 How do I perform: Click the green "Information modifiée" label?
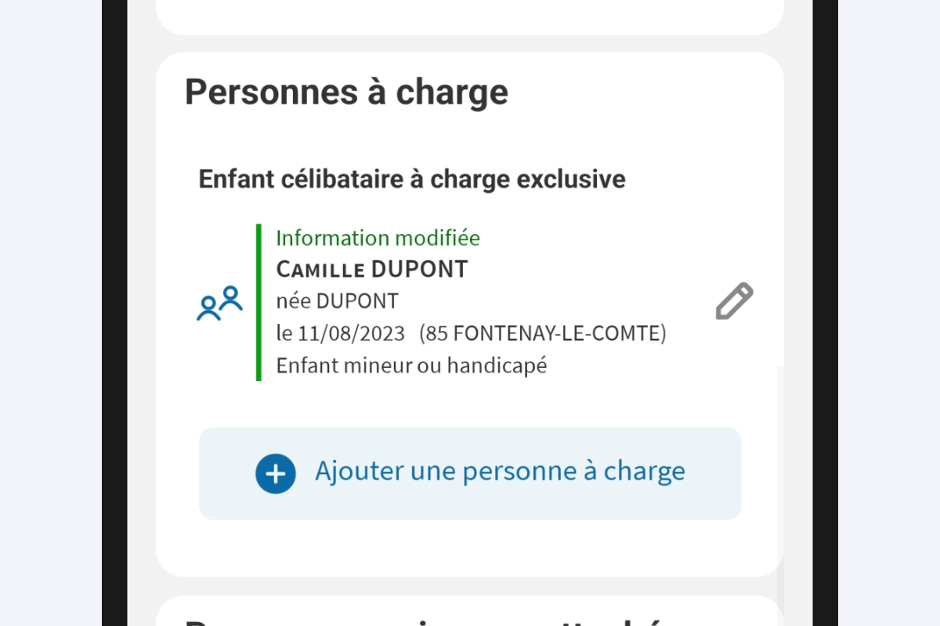pyautogui.click(x=378, y=238)
